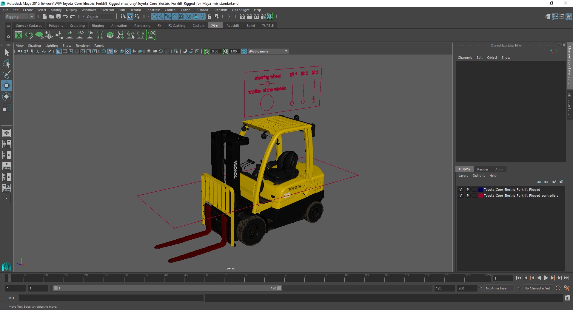This screenshot has width=573, height=310.
Task: Open the render settings icon
Action: (263, 17)
